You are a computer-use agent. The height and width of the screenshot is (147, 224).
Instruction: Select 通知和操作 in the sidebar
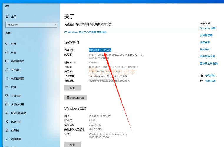[x=14, y=61]
